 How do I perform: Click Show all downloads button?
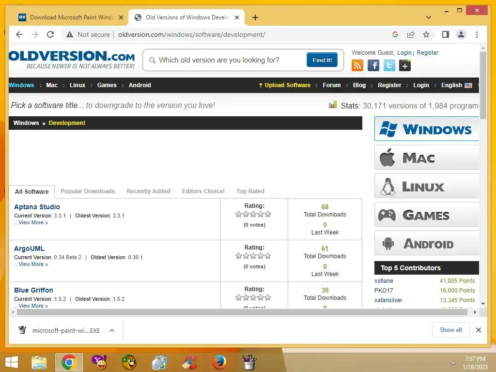click(x=451, y=330)
